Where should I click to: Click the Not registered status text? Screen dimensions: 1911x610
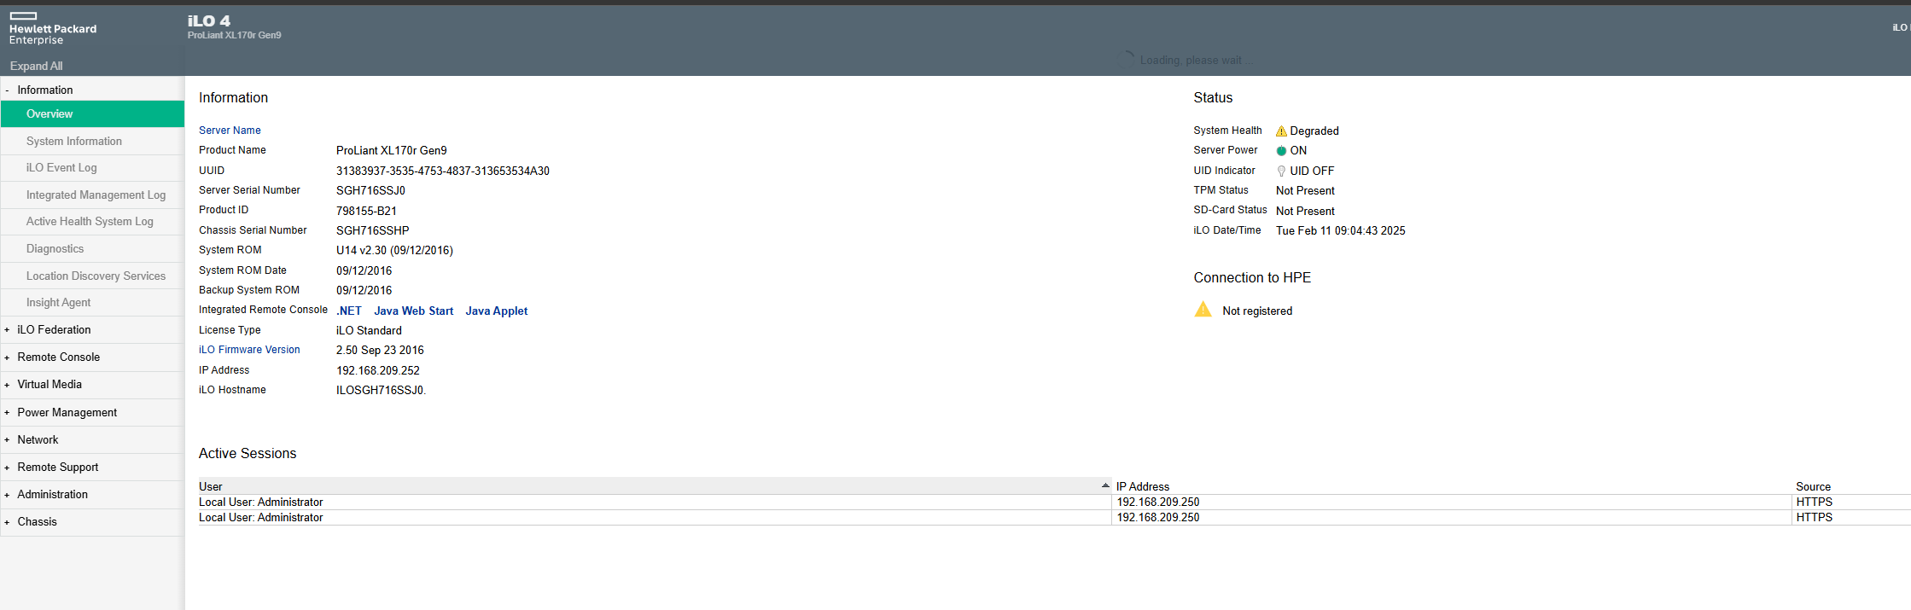pyautogui.click(x=1257, y=311)
